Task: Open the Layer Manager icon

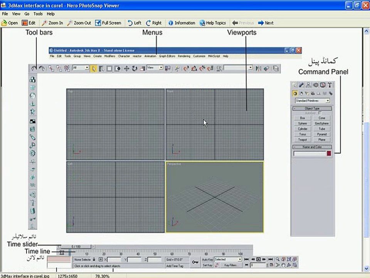Action: click(x=276, y=69)
